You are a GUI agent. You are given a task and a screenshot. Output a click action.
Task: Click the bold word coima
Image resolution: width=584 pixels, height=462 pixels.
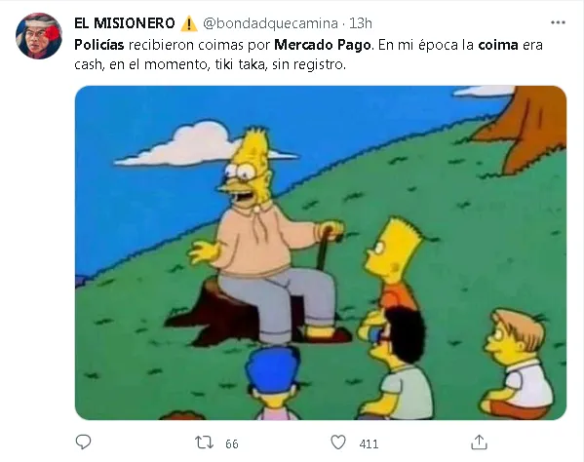[498, 45]
